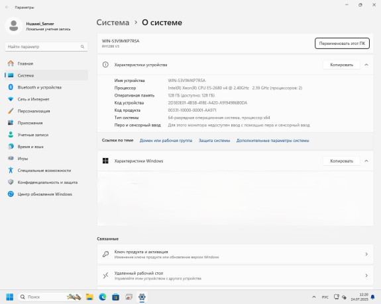
Task: Click the Система breadcrumb
Action: 113,22
